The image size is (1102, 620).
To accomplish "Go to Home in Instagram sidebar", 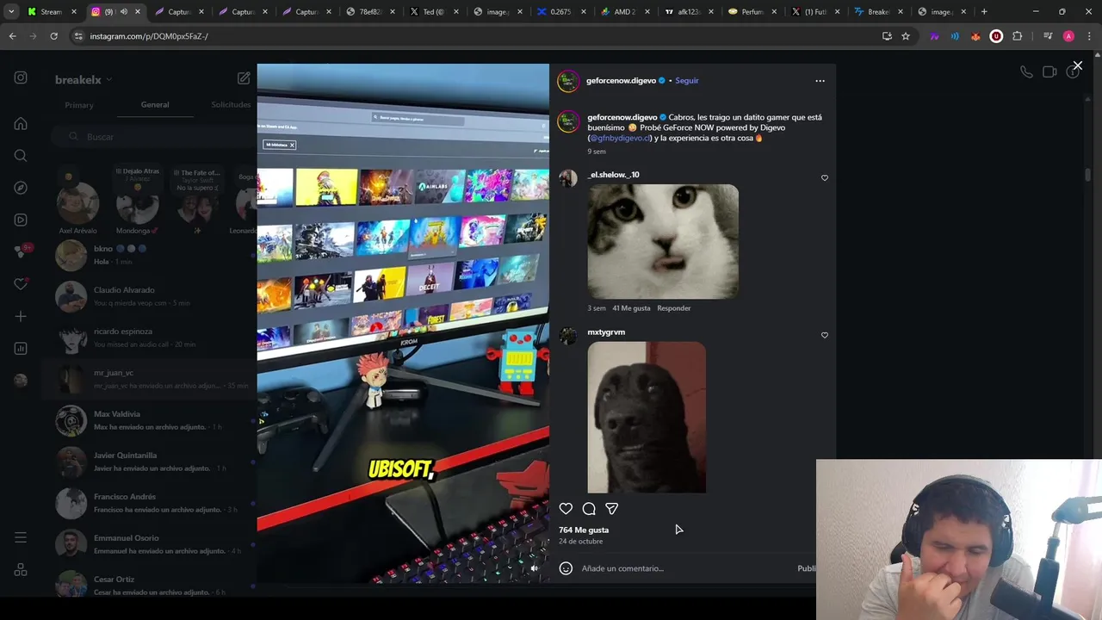I will [x=21, y=123].
